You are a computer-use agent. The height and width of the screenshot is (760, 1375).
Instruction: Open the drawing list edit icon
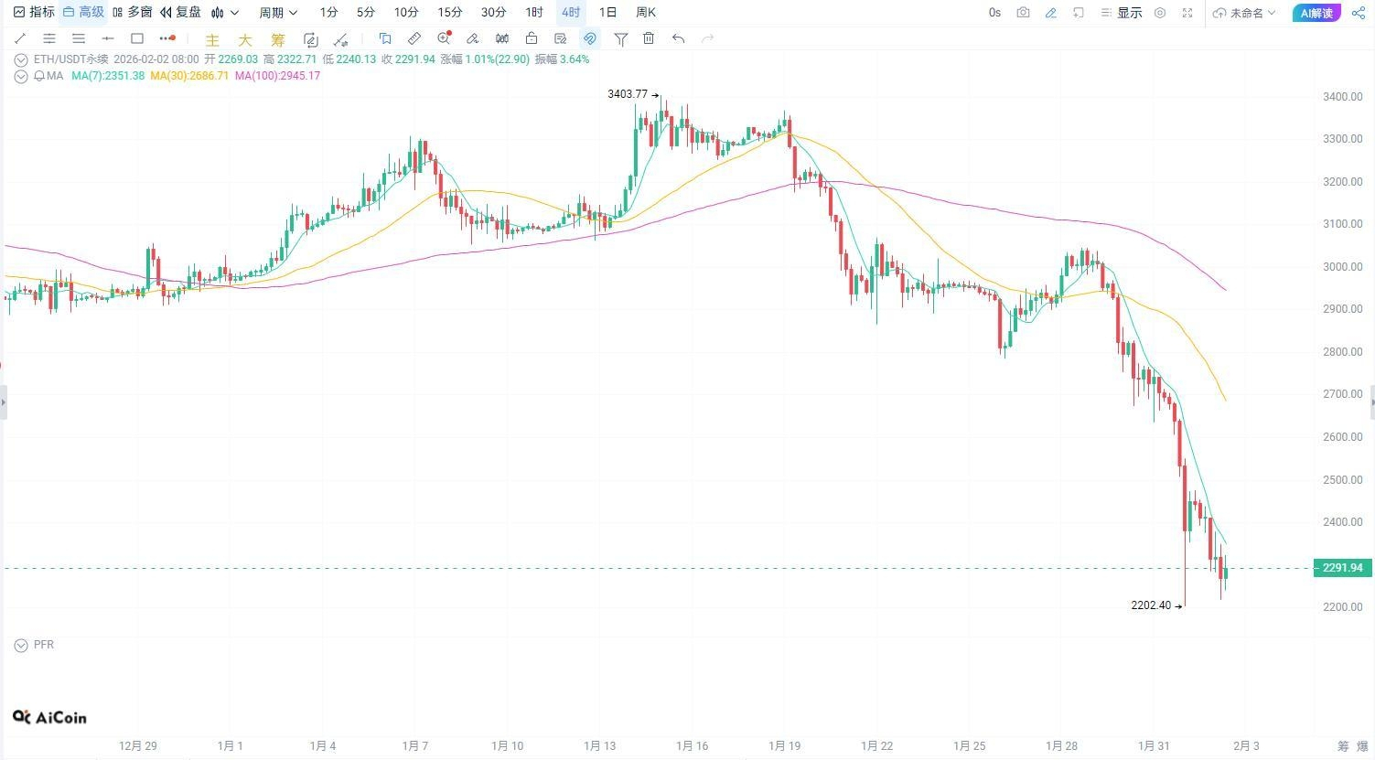point(561,38)
